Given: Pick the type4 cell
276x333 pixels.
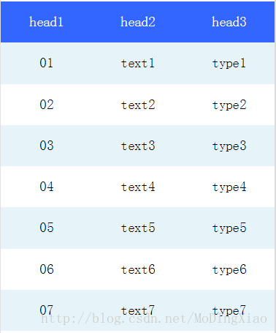Looking at the screenshot, I should pos(229,187).
